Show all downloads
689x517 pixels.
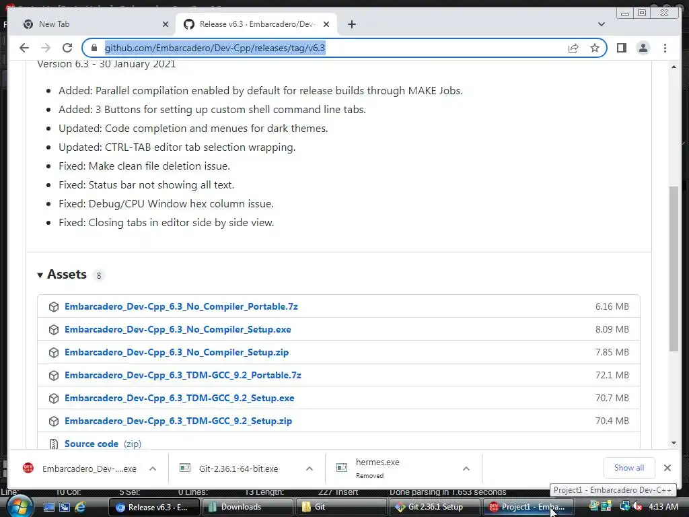[629, 468]
